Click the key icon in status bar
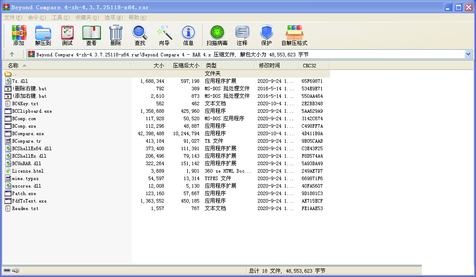 [15, 270]
